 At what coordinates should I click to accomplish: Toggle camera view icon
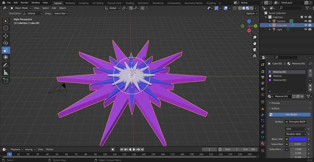pyautogui.click(x=255, y=49)
